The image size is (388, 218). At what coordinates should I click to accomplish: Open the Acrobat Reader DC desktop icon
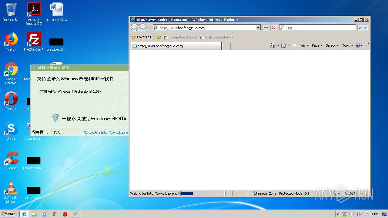coord(34,14)
